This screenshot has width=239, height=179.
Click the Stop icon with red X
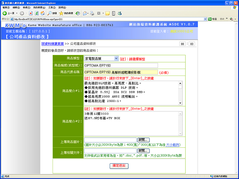(x=31, y=13)
